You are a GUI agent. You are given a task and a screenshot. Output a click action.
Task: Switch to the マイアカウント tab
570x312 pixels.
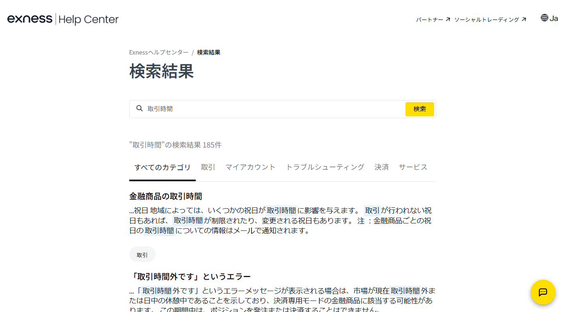point(250,167)
